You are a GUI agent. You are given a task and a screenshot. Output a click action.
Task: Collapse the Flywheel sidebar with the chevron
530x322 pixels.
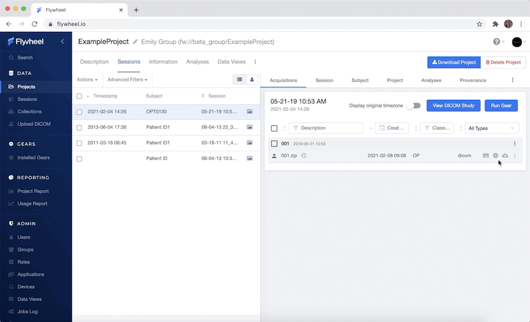(62, 41)
